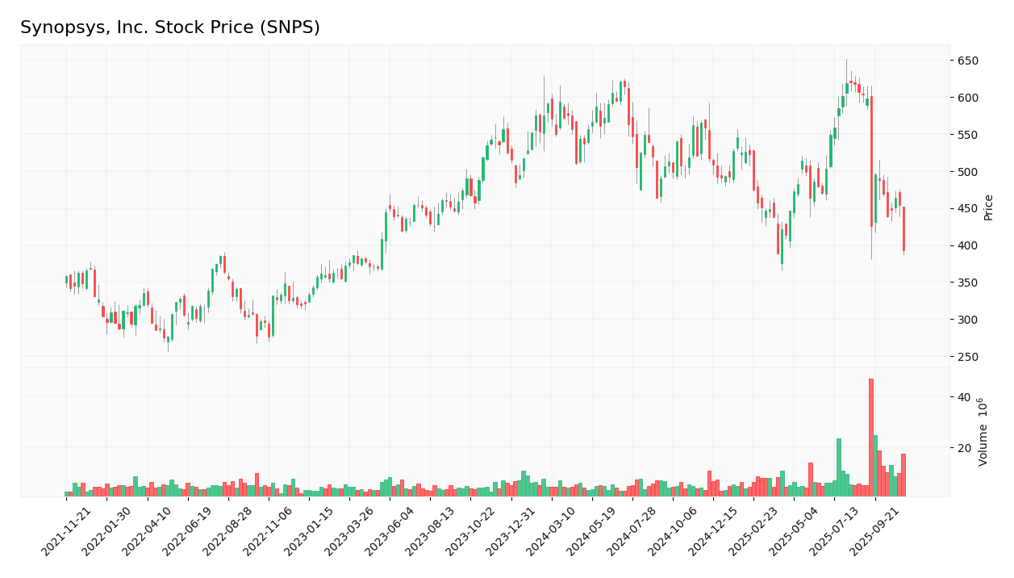The height and width of the screenshot is (578, 1014).
Task: Click the tall green volume bar near 2025-07-13
Action: (837, 464)
